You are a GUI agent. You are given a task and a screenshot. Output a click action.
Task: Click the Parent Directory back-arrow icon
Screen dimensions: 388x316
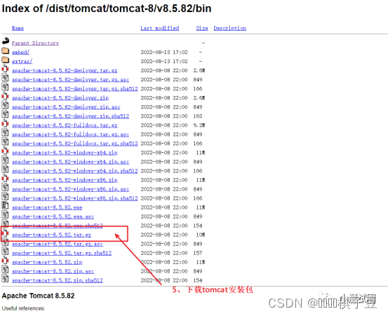6,41
